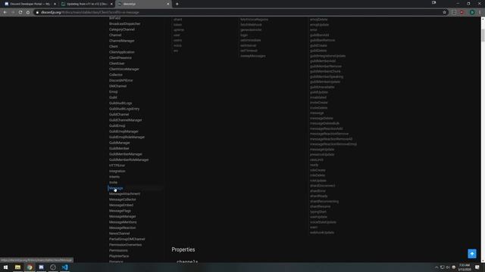Click the browser forward arrow
This screenshot has width=485, height=272.
[13, 12]
